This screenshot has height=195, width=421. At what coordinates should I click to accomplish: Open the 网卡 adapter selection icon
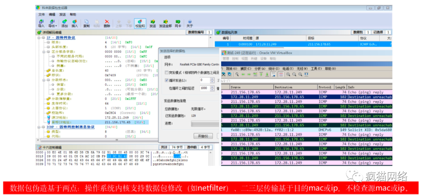[x=178, y=23]
